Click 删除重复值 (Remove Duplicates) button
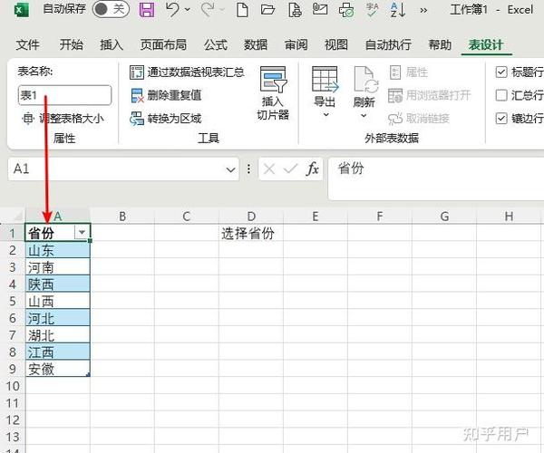The height and width of the screenshot is (453, 544). tap(166, 95)
